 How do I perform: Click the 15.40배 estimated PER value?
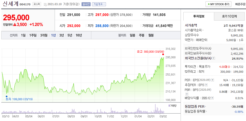(x=224, y=85)
